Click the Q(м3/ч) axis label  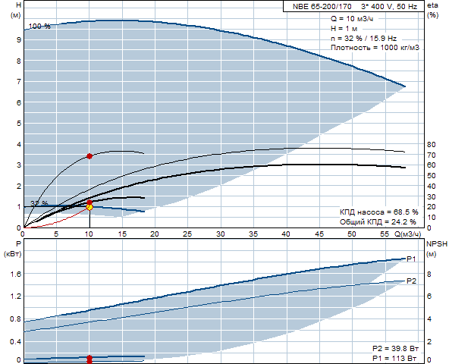[408, 234]
